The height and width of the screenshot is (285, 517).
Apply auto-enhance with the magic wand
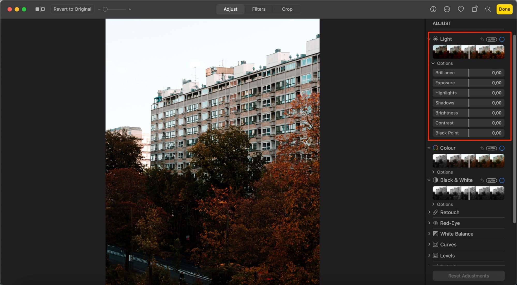[x=488, y=9]
